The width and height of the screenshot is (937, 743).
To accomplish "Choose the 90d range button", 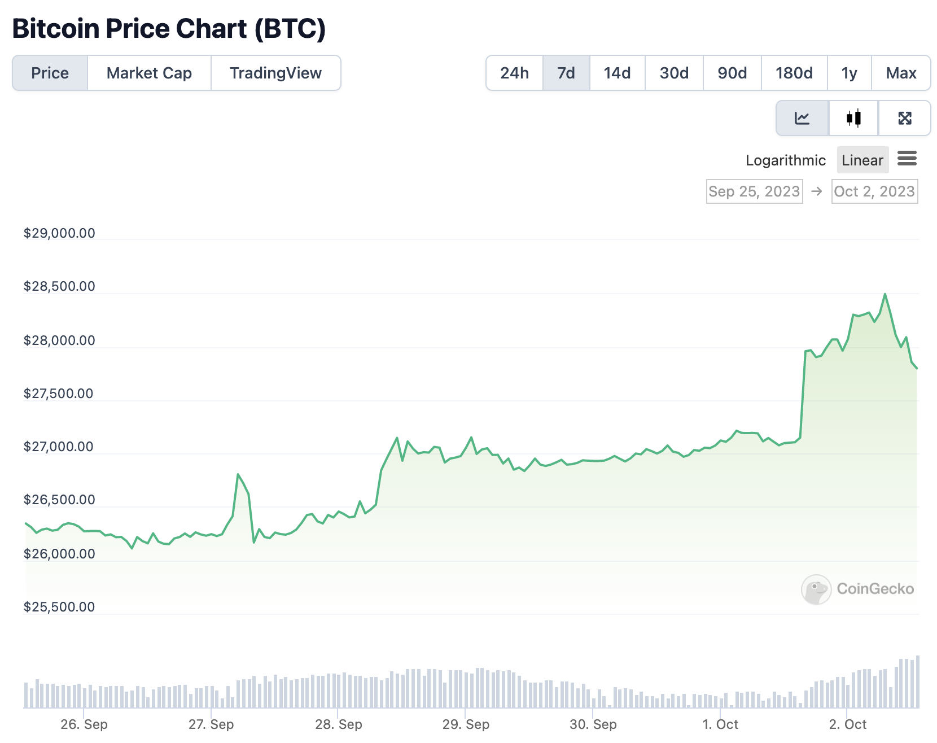I will coord(732,73).
